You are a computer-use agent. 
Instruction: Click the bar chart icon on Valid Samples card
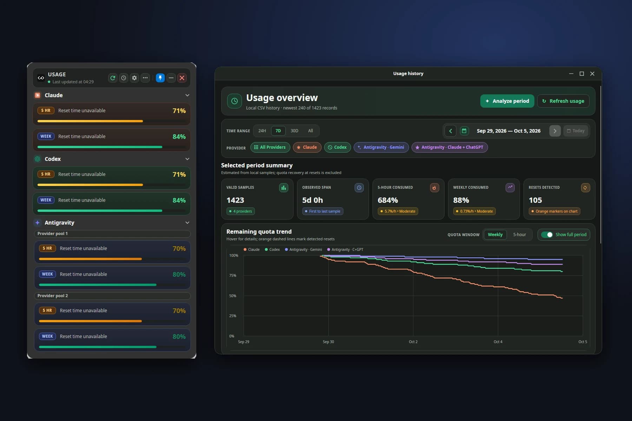click(283, 188)
